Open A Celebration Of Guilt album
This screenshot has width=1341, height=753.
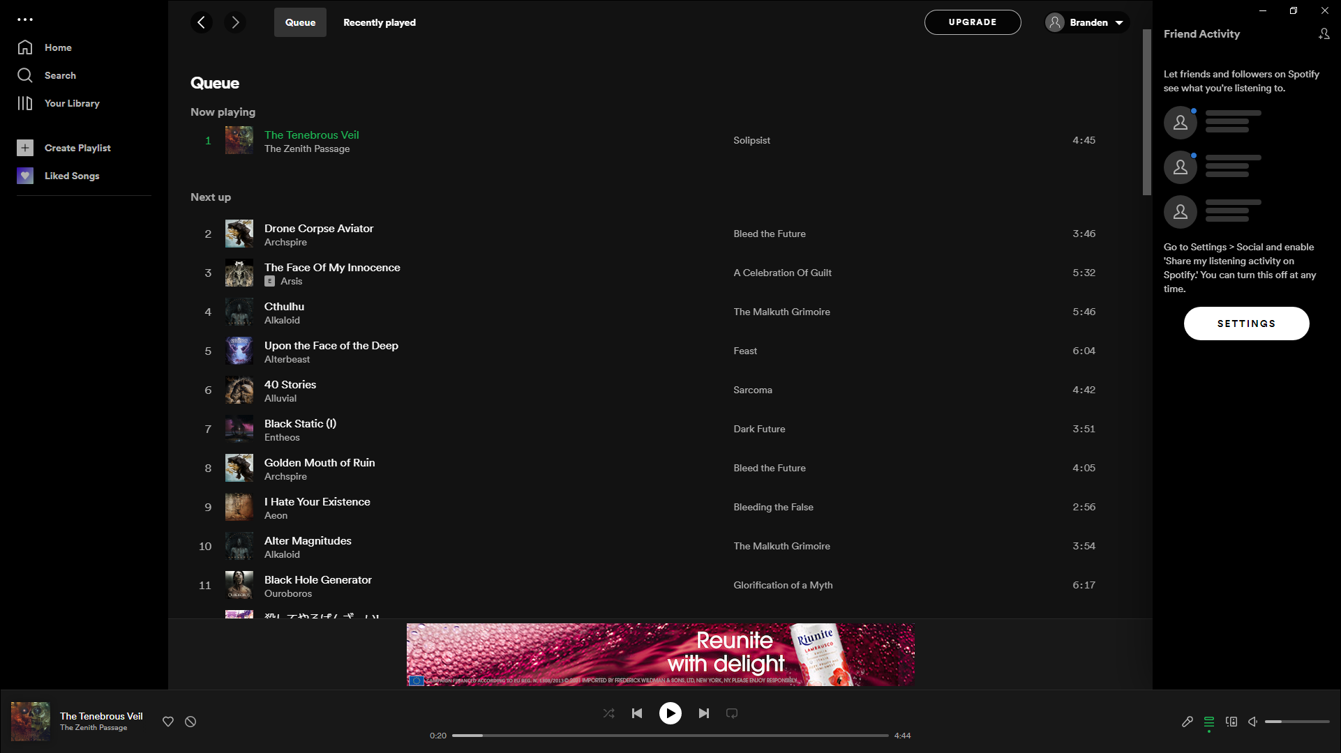(x=782, y=273)
